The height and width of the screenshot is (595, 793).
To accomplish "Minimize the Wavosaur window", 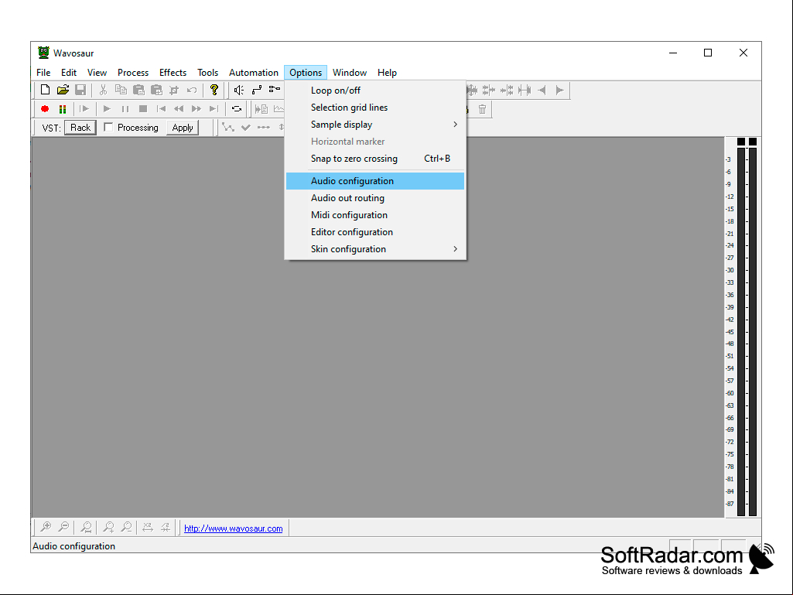I will tap(673, 53).
